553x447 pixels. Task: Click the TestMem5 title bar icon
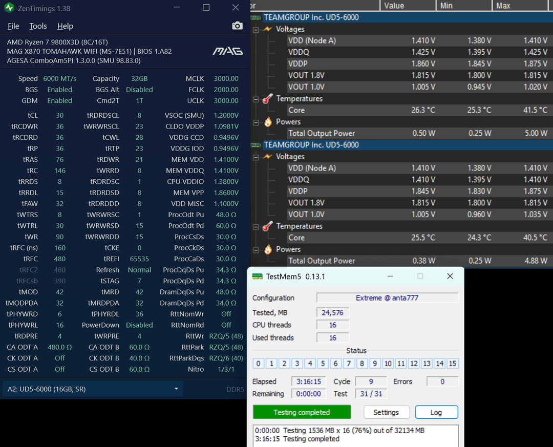257,276
